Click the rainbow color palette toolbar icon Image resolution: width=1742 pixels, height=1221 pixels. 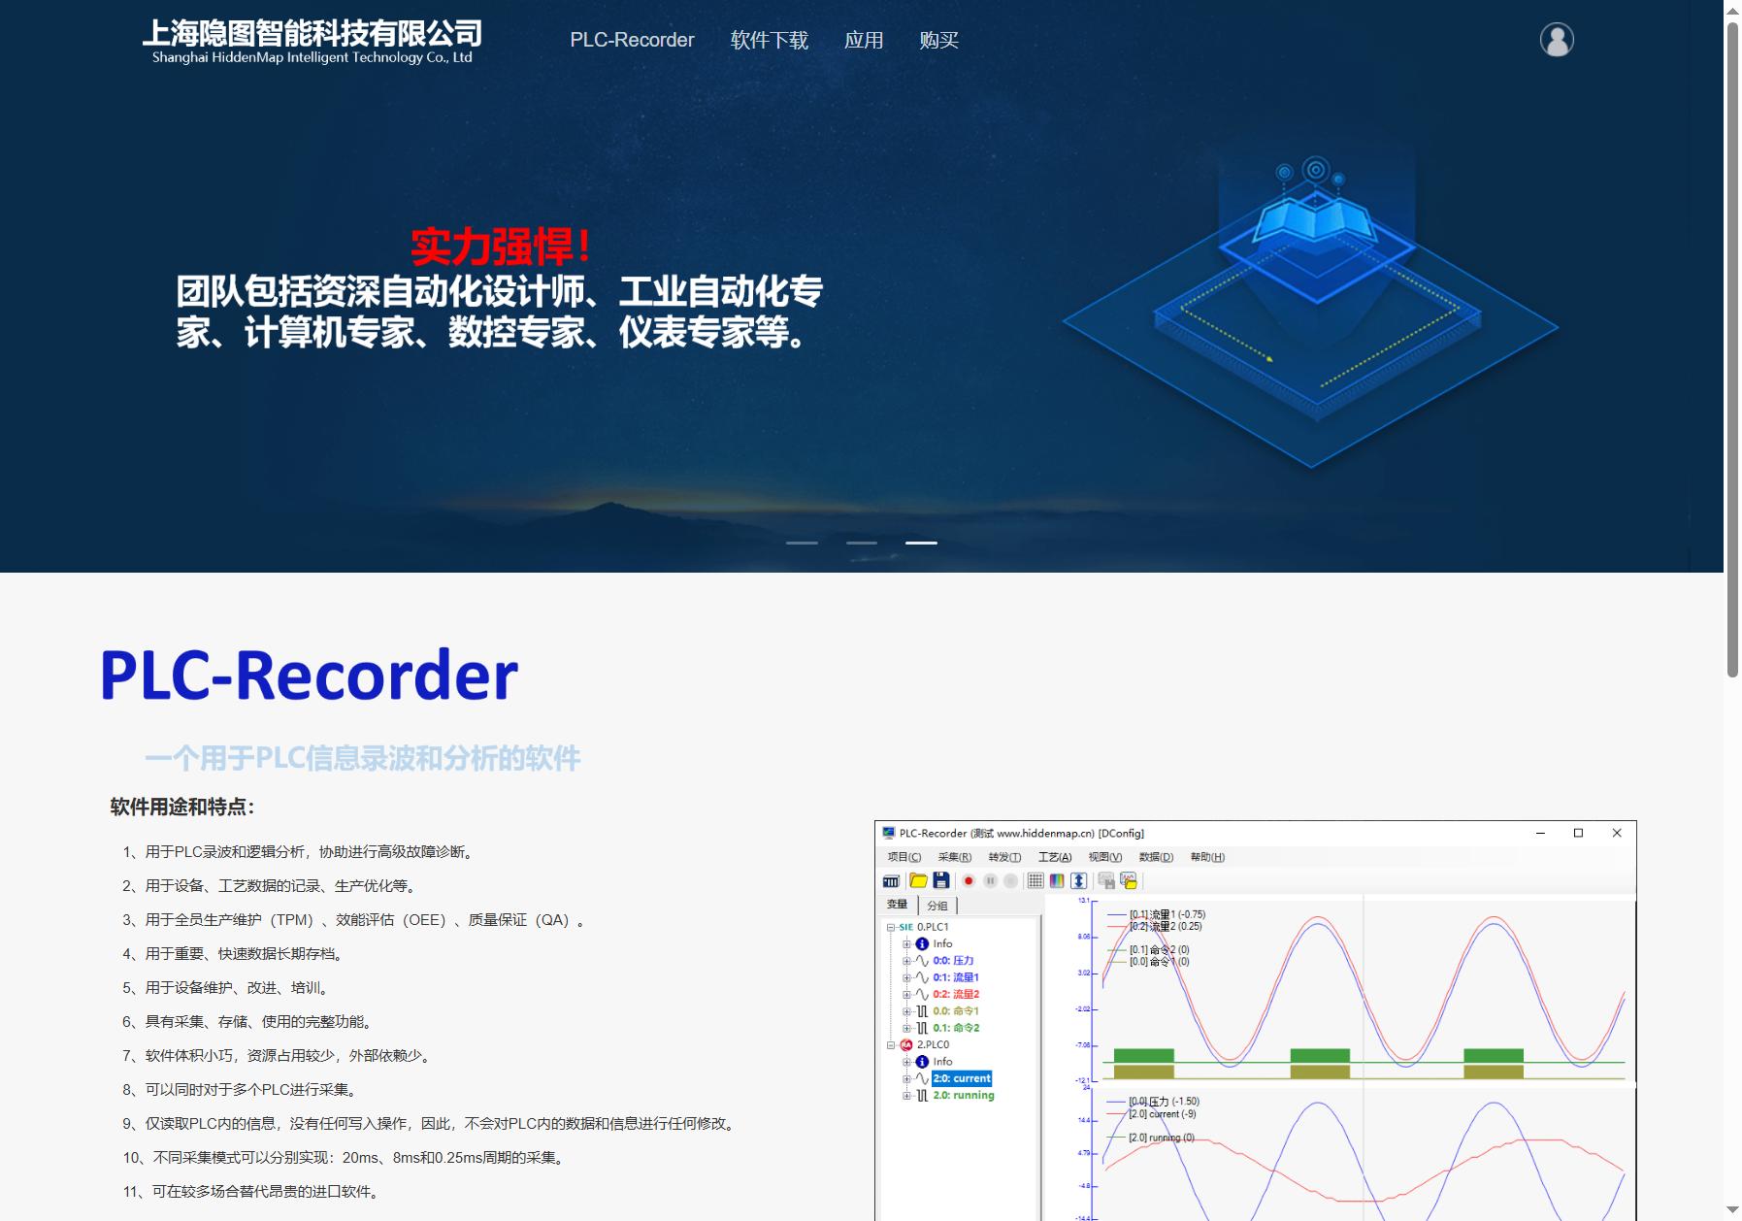tap(1057, 880)
